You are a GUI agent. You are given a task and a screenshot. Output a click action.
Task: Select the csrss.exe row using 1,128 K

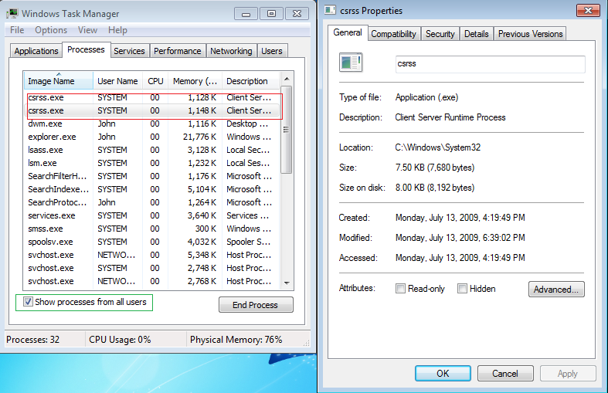coord(152,97)
